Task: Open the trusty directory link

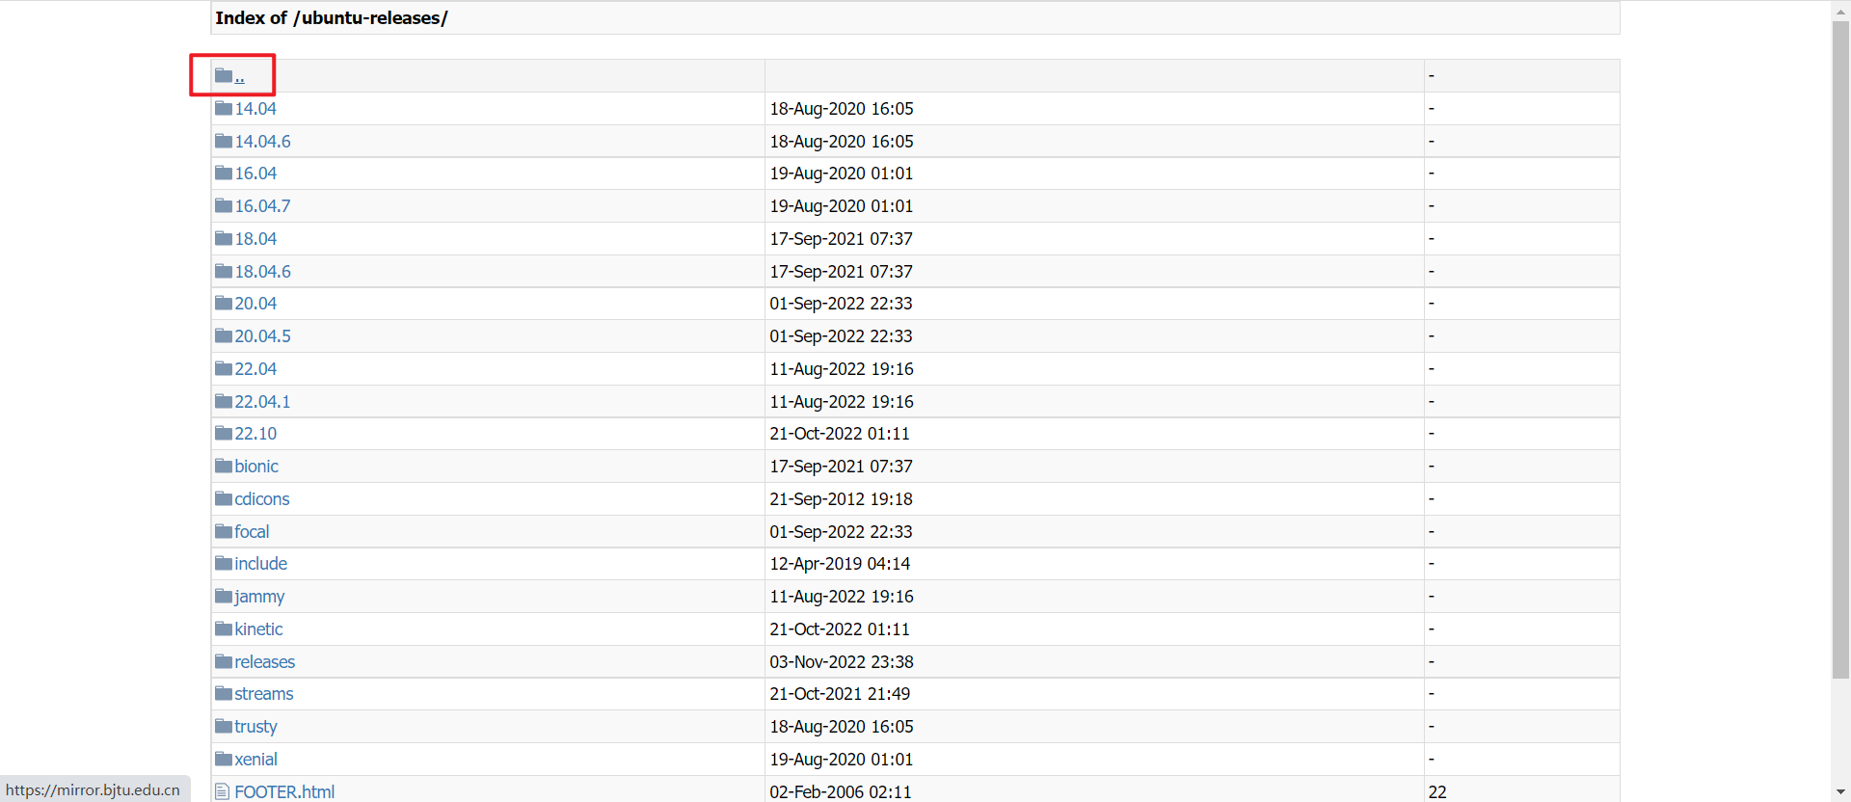Action: [x=255, y=727]
